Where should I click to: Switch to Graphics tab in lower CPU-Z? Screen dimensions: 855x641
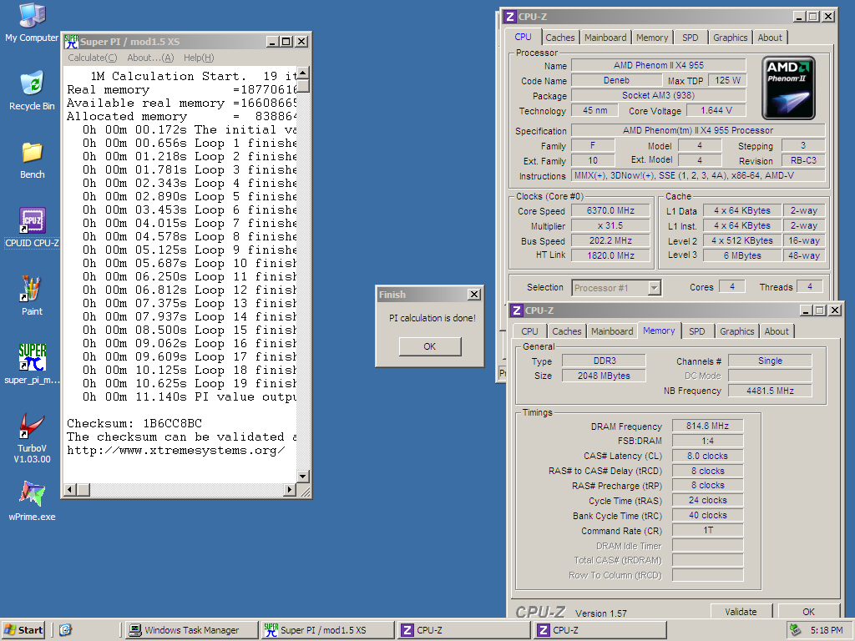736,331
